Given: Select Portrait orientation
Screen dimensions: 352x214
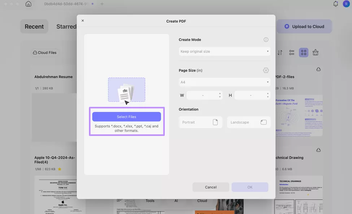Looking at the screenshot, I should coord(201,122).
